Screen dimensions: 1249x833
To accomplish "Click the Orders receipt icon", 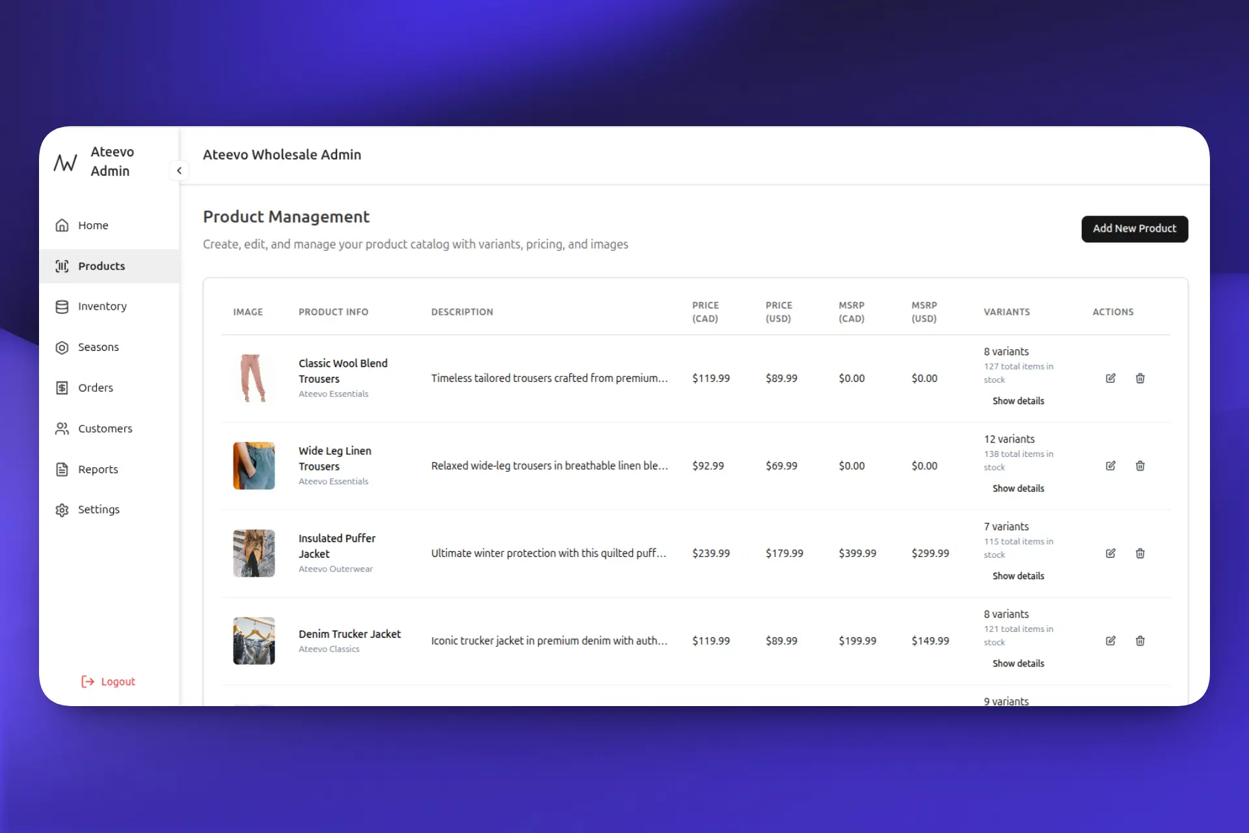I will tap(62, 388).
